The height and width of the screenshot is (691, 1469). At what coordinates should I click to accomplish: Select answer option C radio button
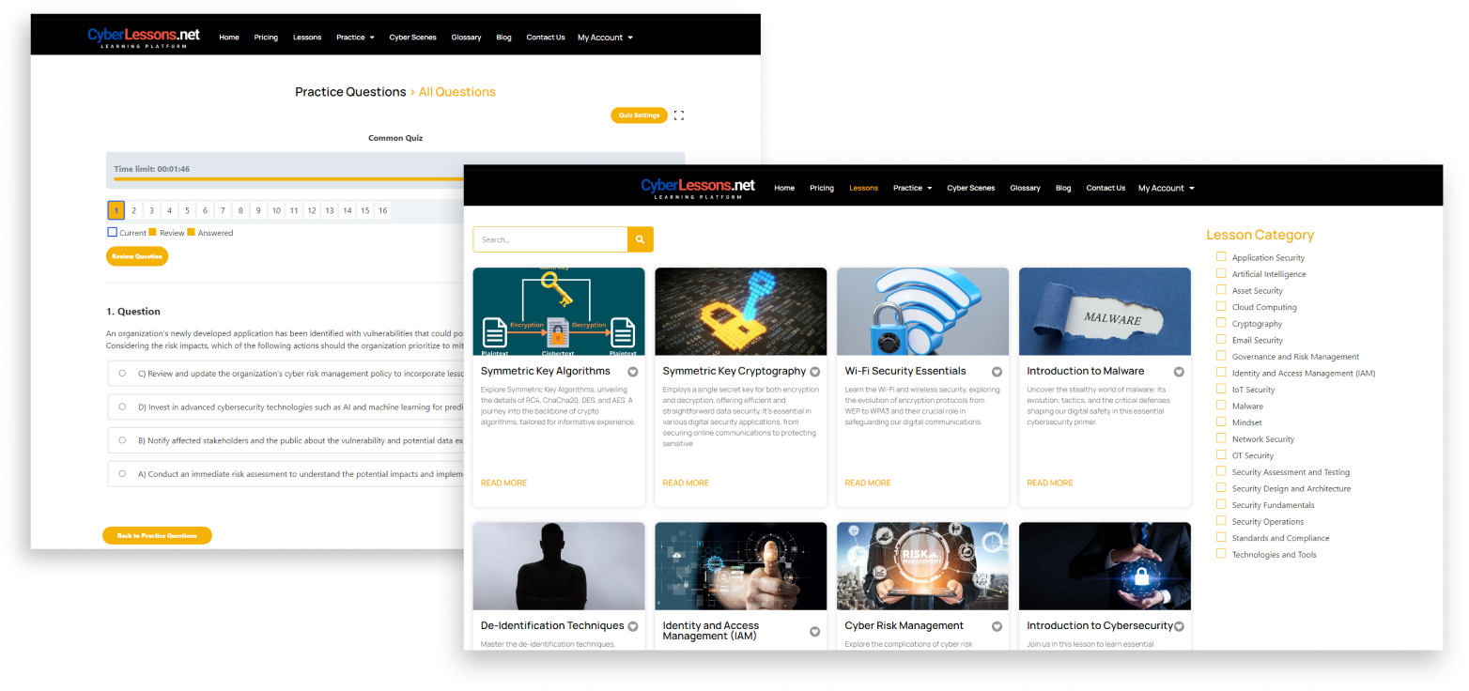pos(122,373)
